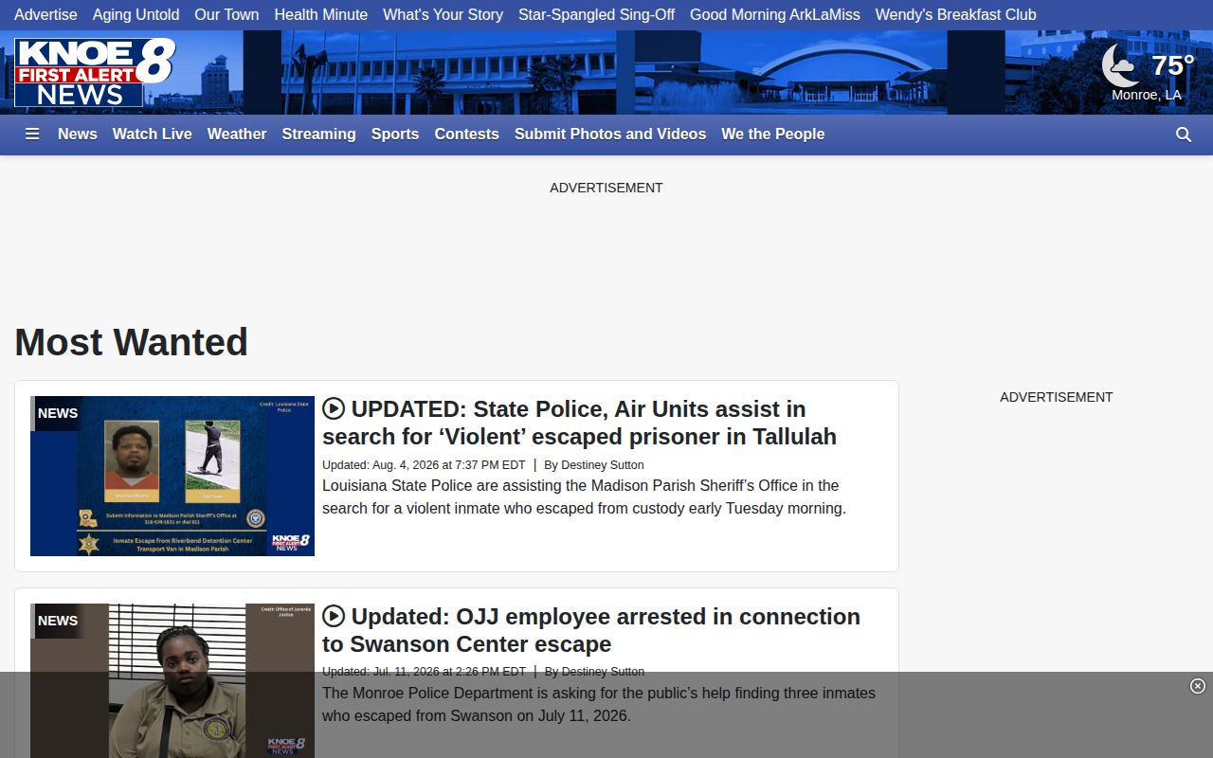Go to KNOE 8 First Alert News home logo

click(95, 73)
